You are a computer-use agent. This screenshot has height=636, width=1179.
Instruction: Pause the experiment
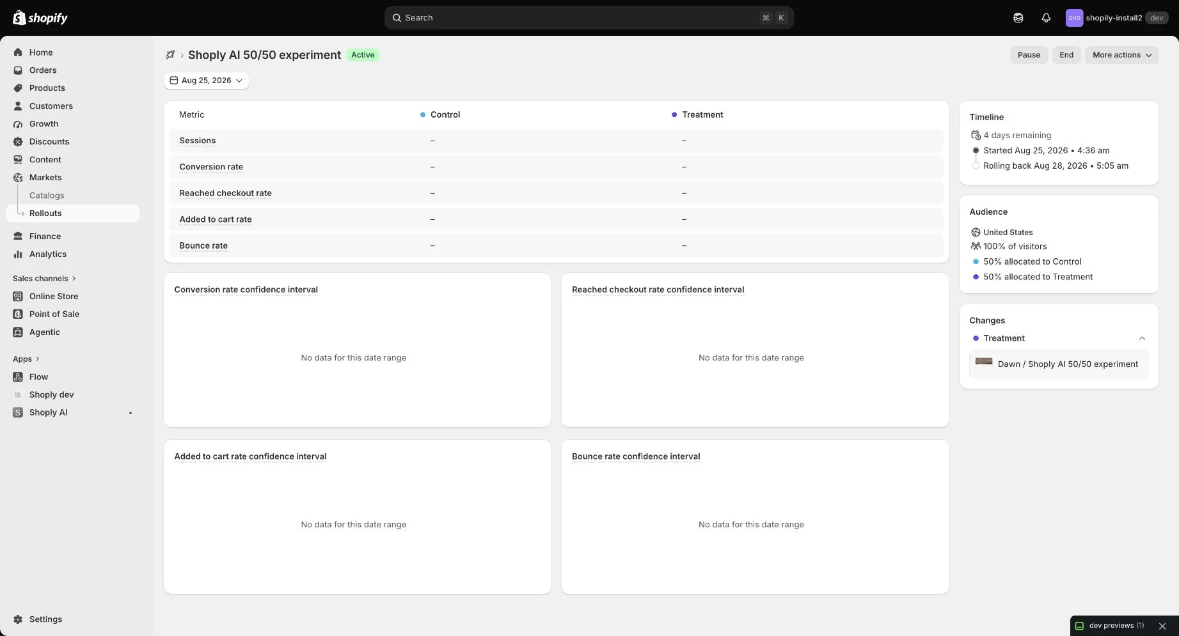coord(1029,55)
